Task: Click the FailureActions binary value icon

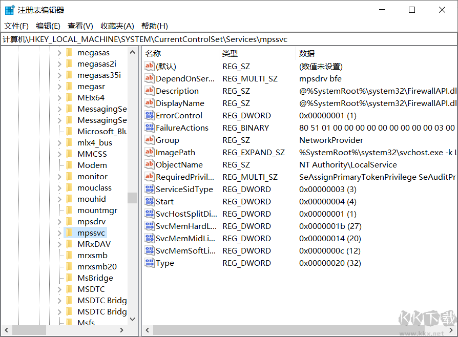Action: (x=150, y=128)
